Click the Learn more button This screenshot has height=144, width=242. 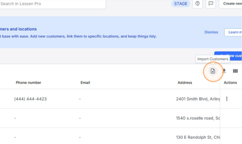234,32
